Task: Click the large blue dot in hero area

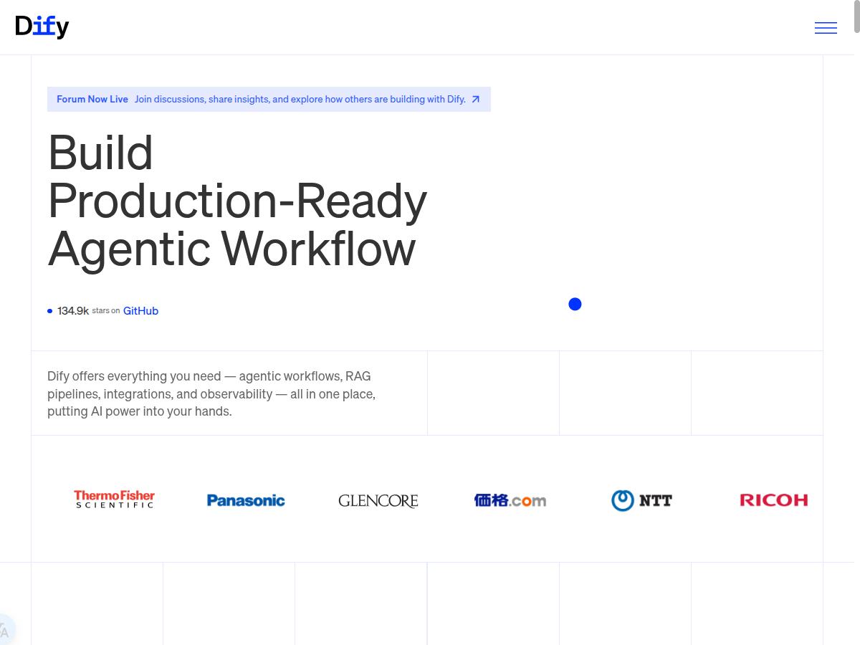Action: (x=575, y=305)
